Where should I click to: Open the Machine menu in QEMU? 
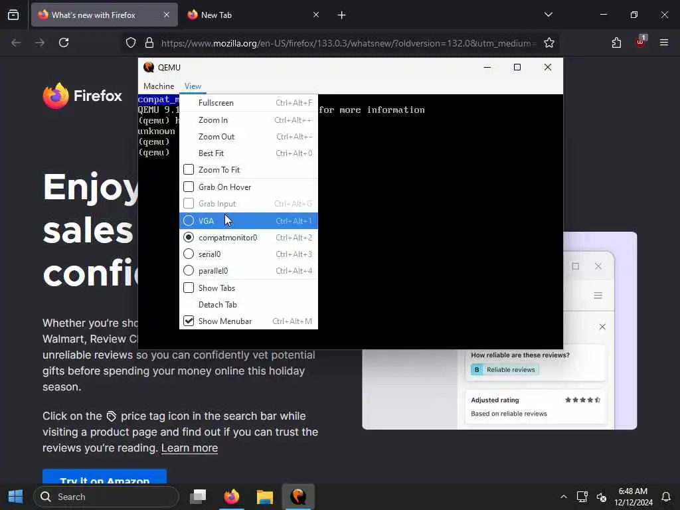click(159, 86)
